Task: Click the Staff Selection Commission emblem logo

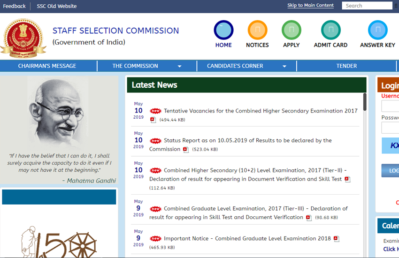Action: click(23, 36)
